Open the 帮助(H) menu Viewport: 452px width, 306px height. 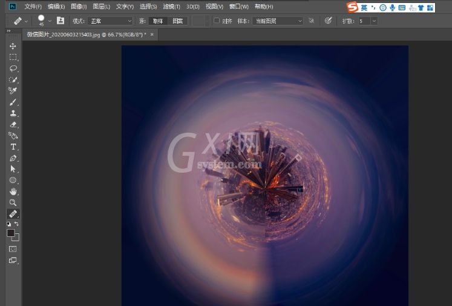[x=264, y=6]
